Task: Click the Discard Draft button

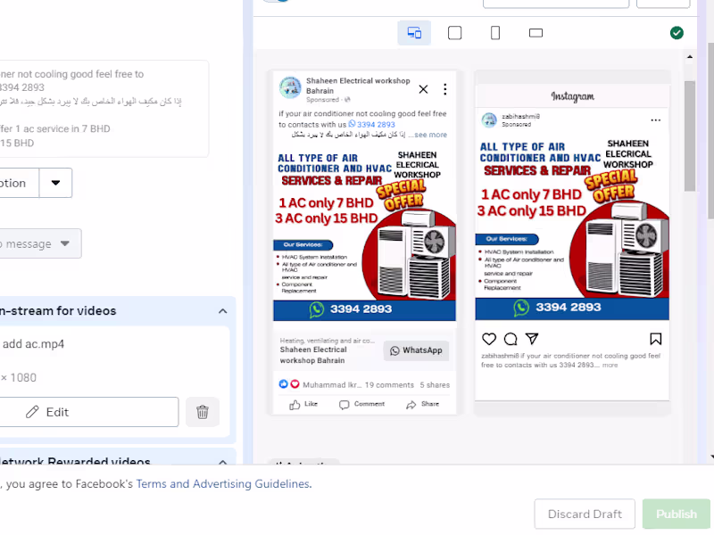Action: coord(585,514)
